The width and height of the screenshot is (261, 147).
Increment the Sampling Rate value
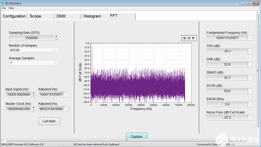click(56, 37)
